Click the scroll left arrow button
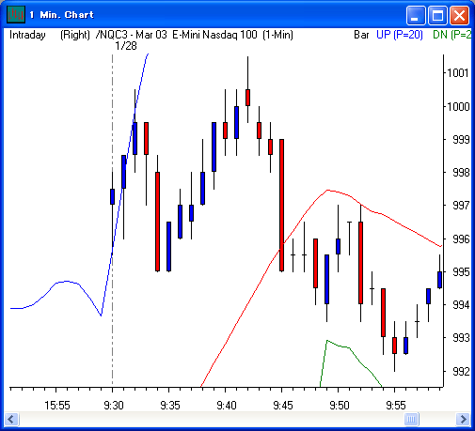The image size is (475, 431). (x=12, y=419)
